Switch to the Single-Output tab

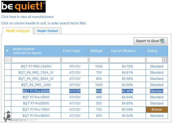coord(47,31)
